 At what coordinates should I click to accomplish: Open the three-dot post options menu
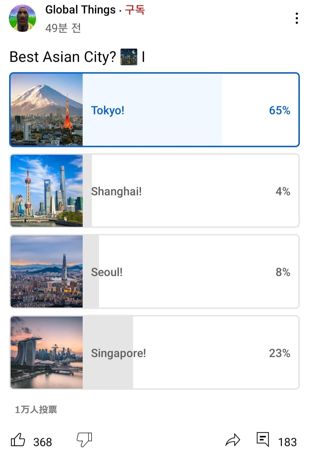coord(297,18)
